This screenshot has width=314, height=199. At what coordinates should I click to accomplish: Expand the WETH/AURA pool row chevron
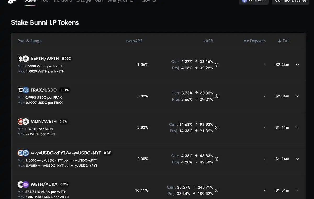point(297,190)
